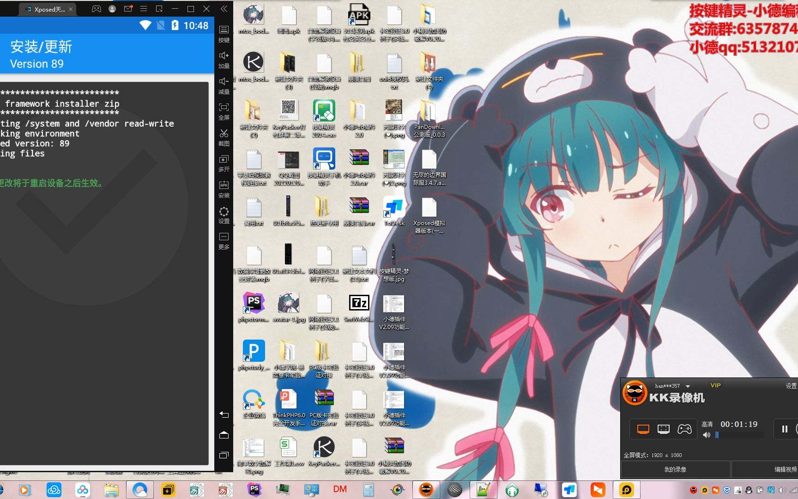This screenshot has width=798, height=499.
Task: Select 按键精灵-梦想版.jpg desktop file
Action: tap(394, 263)
